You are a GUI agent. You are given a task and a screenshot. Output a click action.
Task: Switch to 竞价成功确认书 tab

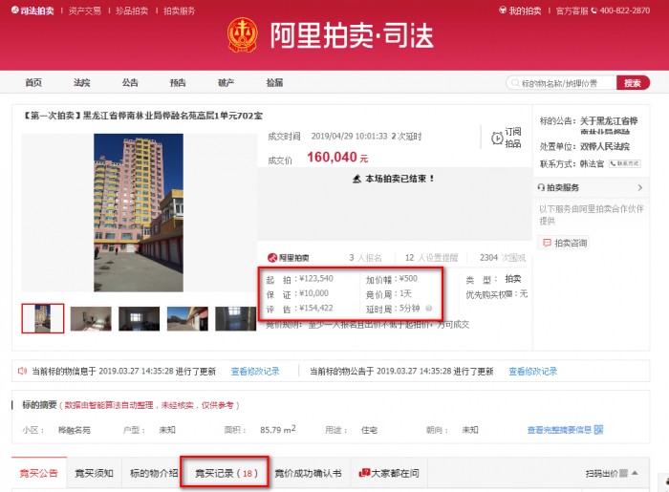click(x=308, y=473)
